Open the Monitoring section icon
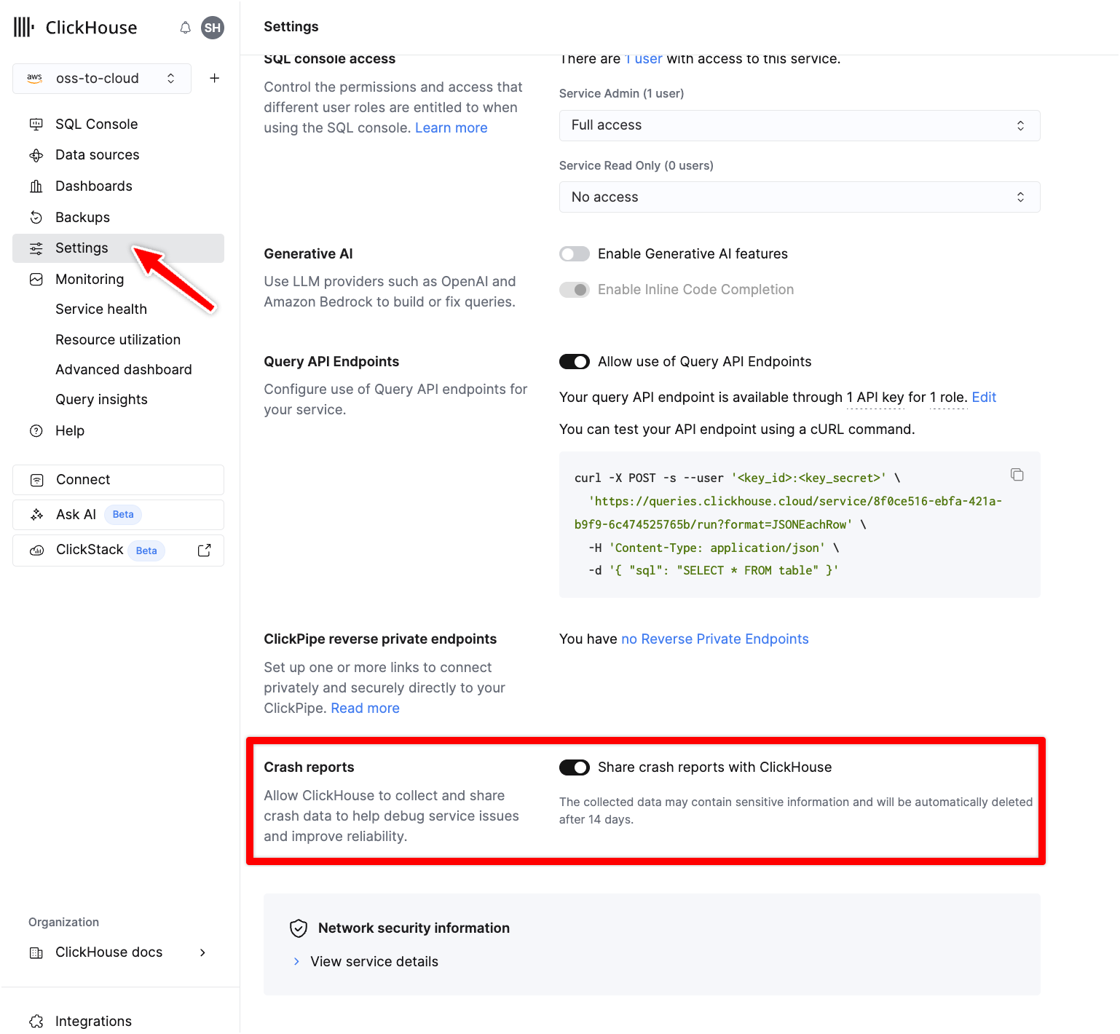This screenshot has height=1034, width=1120. [x=36, y=279]
